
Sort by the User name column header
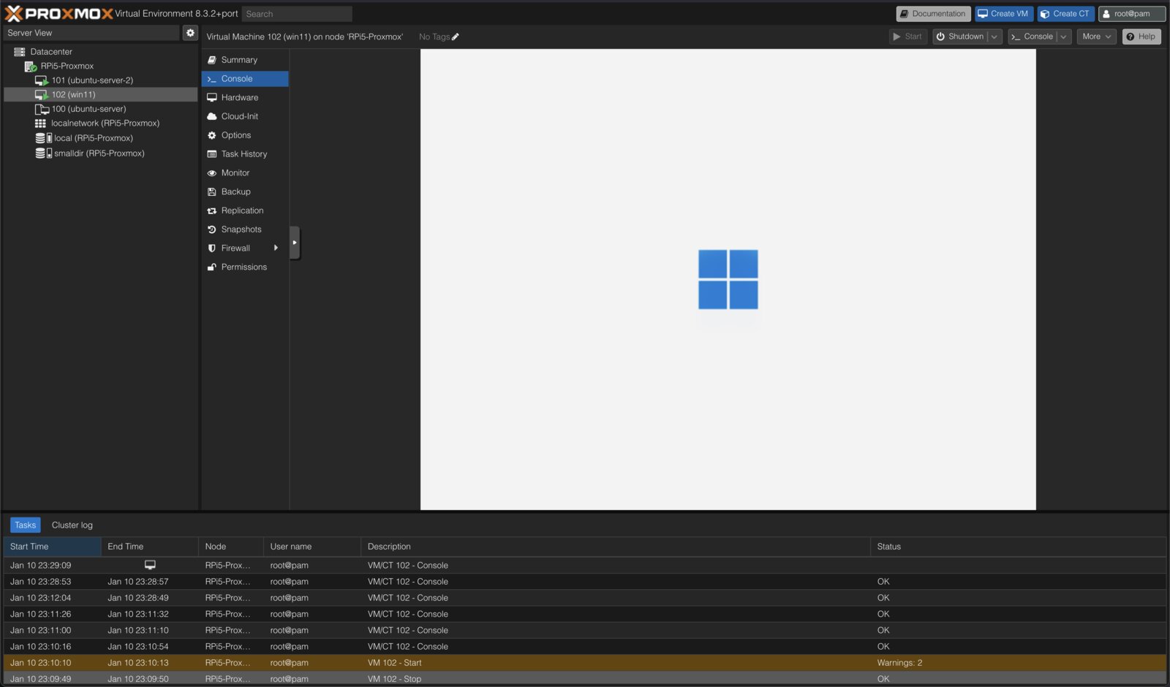coord(312,547)
